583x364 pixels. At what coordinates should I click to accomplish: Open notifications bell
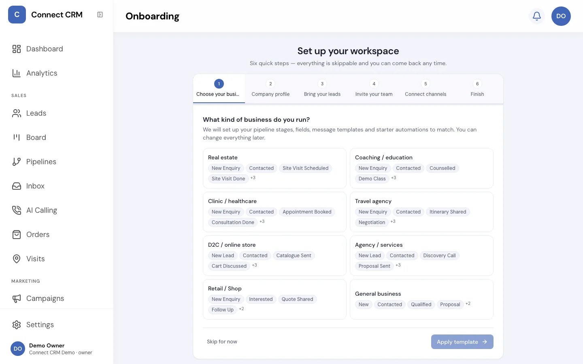537,16
